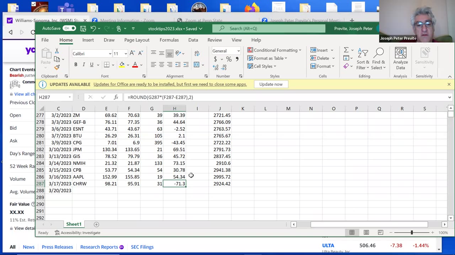Collapse the ribbon with the chevron
Image resolution: width=455 pixels, height=255 pixels.
point(450,76)
